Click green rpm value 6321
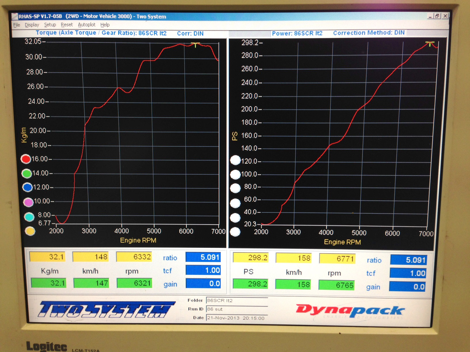This screenshot has width=470, height=352. click(134, 283)
